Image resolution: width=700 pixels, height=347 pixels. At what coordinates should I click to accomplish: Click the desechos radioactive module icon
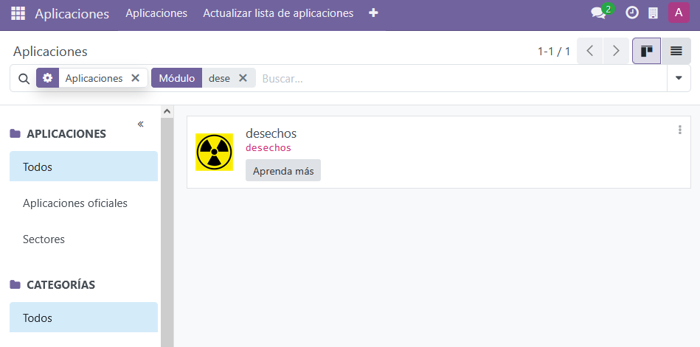tap(215, 152)
